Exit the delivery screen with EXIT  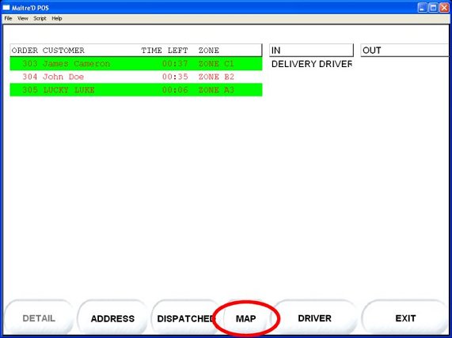[405, 318]
